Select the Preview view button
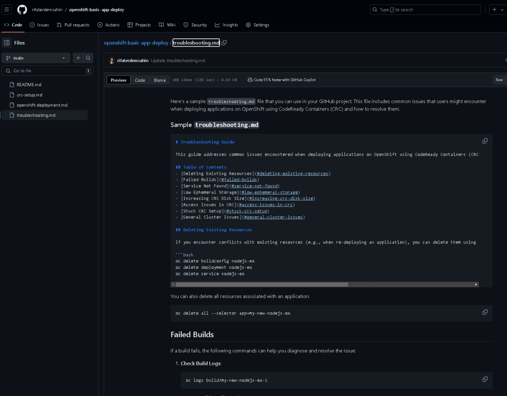Image resolution: width=507 pixels, height=396 pixels. [118, 80]
